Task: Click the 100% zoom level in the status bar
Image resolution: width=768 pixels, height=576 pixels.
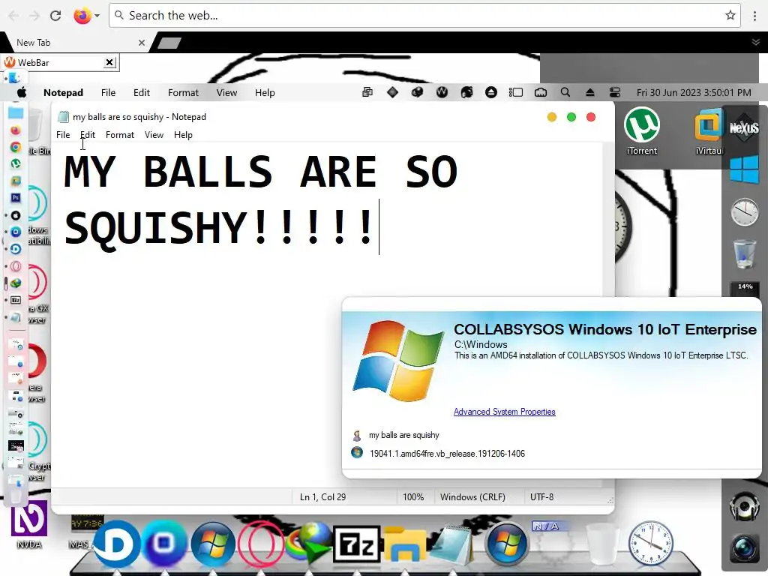Action: [413, 496]
